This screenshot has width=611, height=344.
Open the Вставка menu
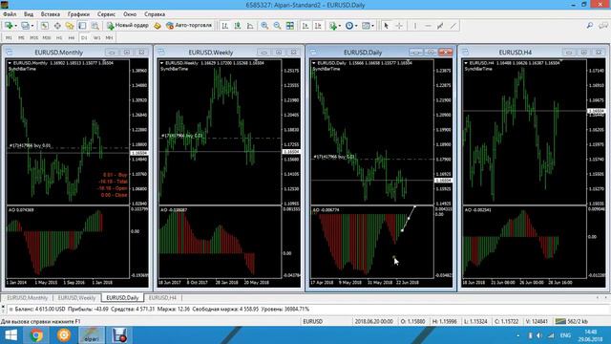51,14
